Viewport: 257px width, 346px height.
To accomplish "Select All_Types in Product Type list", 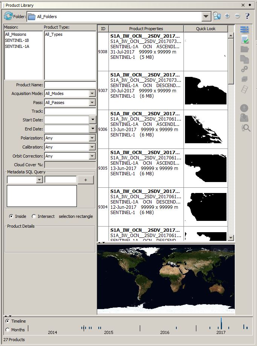I will click(54, 34).
